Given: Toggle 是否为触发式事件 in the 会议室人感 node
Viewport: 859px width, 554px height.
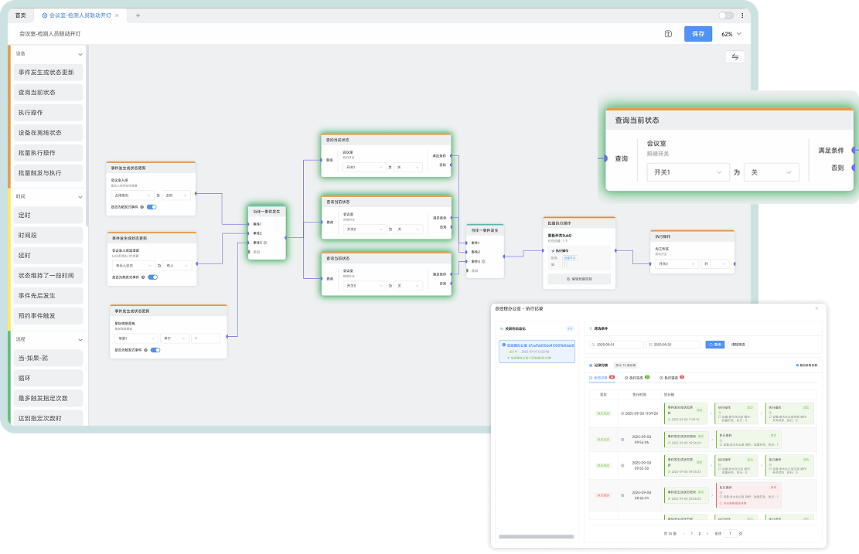Looking at the screenshot, I should tap(152, 207).
